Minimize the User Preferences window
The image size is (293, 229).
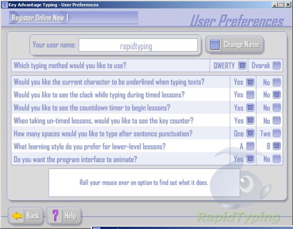click(x=274, y=5)
